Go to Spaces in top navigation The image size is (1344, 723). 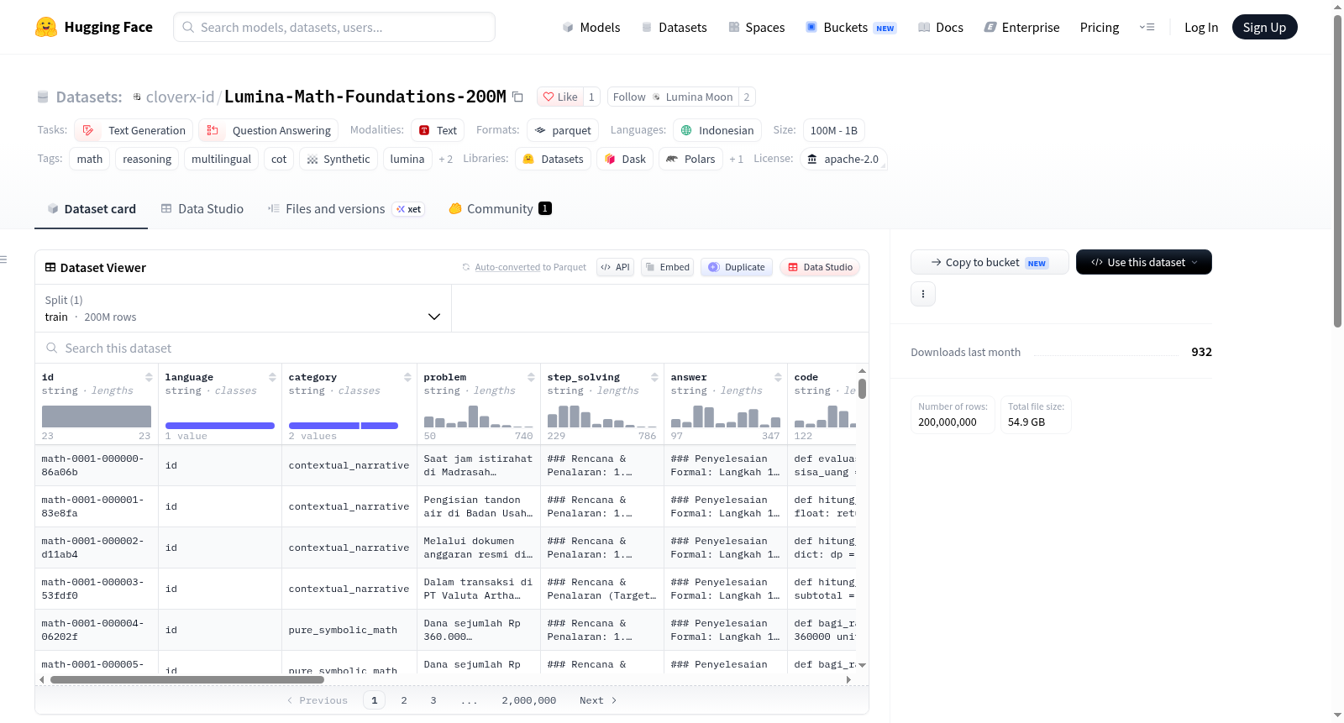757,27
